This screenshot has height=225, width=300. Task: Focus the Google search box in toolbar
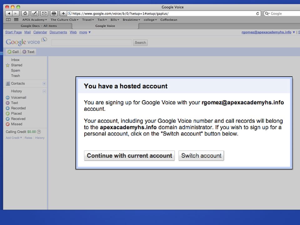[x=282, y=13]
